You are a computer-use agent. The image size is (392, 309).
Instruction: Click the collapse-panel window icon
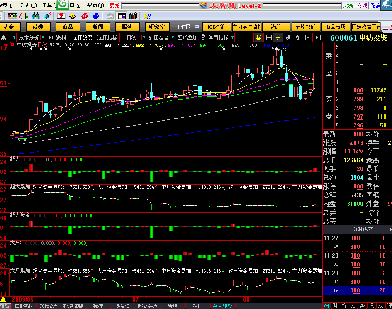pyautogui.click(x=308, y=38)
